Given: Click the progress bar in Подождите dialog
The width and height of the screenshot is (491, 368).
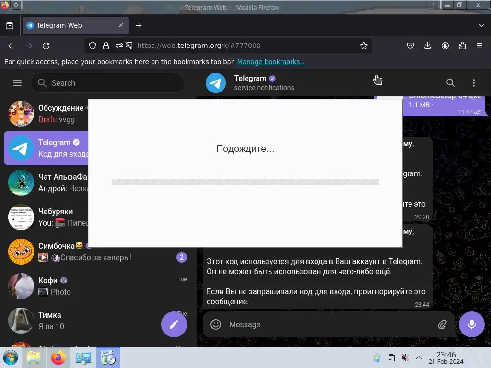Looking at the screenshot, I should point(245,182).
